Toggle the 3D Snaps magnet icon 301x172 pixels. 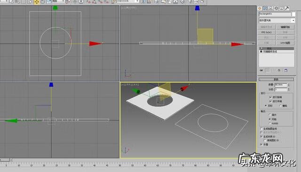[88, 2]
